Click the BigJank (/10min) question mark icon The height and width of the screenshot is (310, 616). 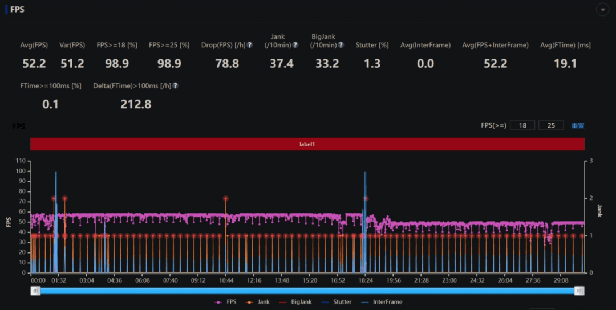pyautogui.click(x=341, y=45)
